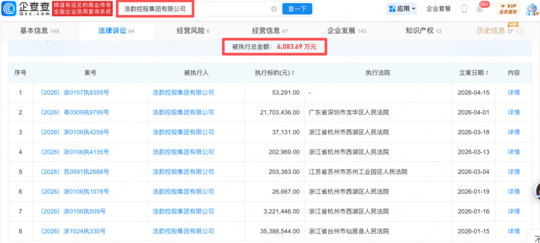Open the user avatar menu

(x=532, y=9)
